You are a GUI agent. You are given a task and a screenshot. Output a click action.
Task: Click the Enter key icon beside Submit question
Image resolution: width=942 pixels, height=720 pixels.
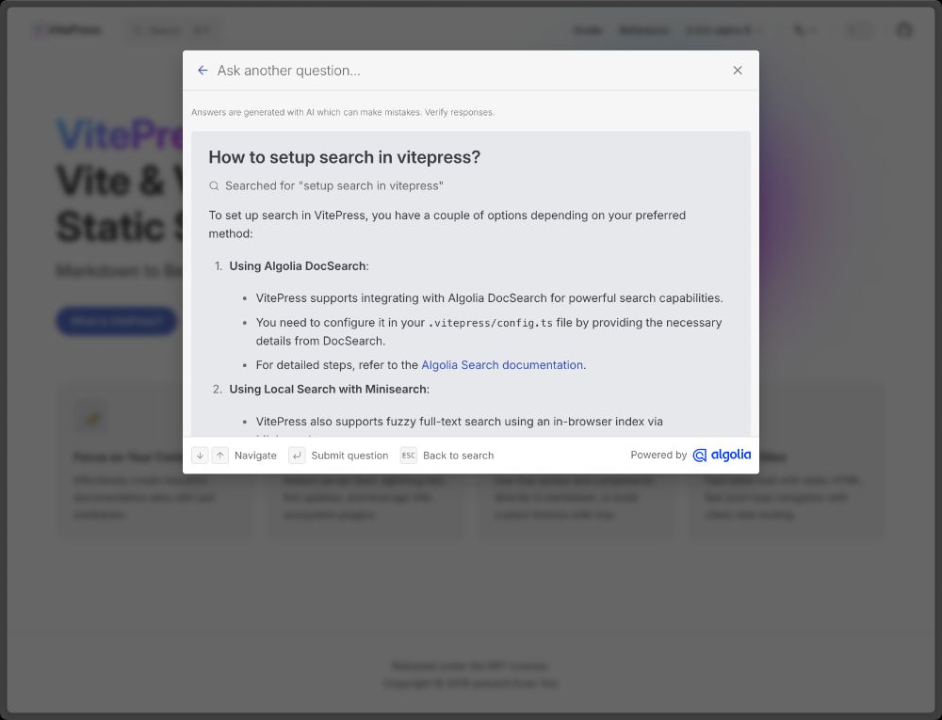click(297, 456)
